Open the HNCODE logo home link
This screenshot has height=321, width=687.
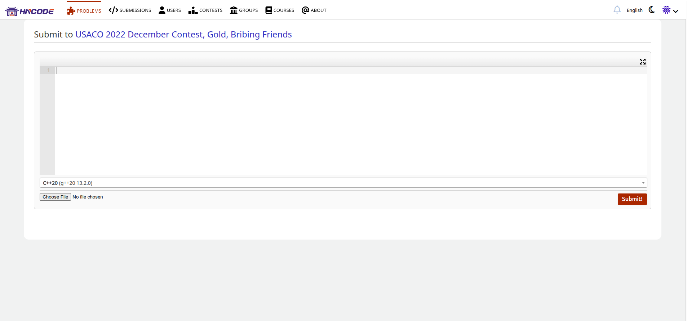(30, 11)
